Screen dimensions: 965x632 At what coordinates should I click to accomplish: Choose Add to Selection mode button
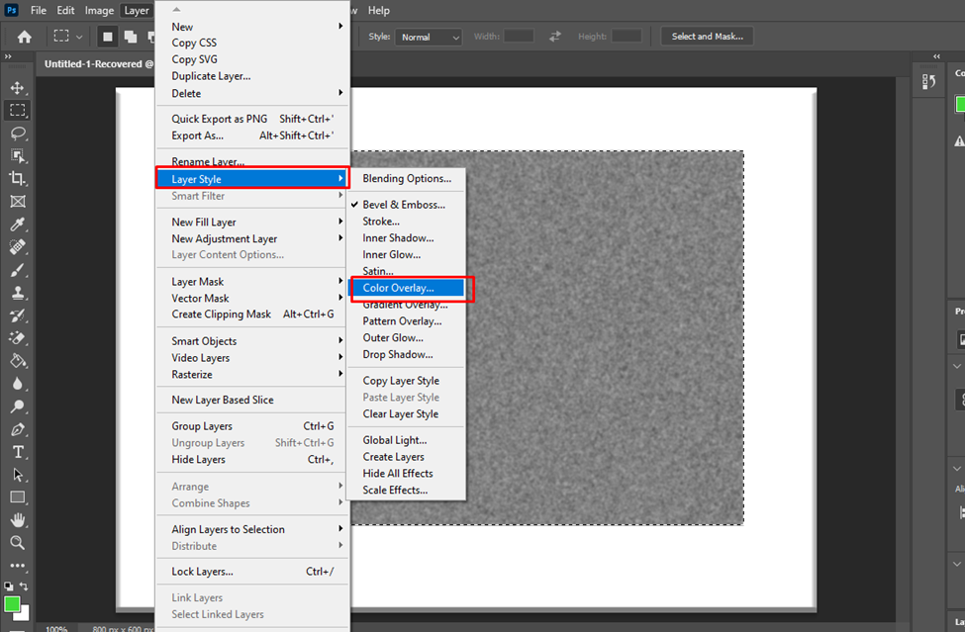[x=131, y=37]
